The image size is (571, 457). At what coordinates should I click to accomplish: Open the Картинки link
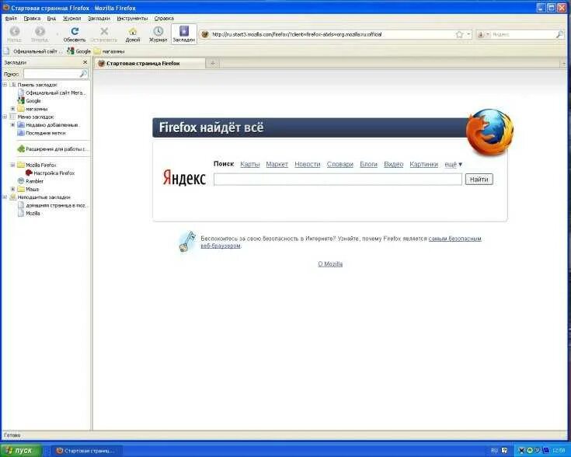click(x=424, y=164)
